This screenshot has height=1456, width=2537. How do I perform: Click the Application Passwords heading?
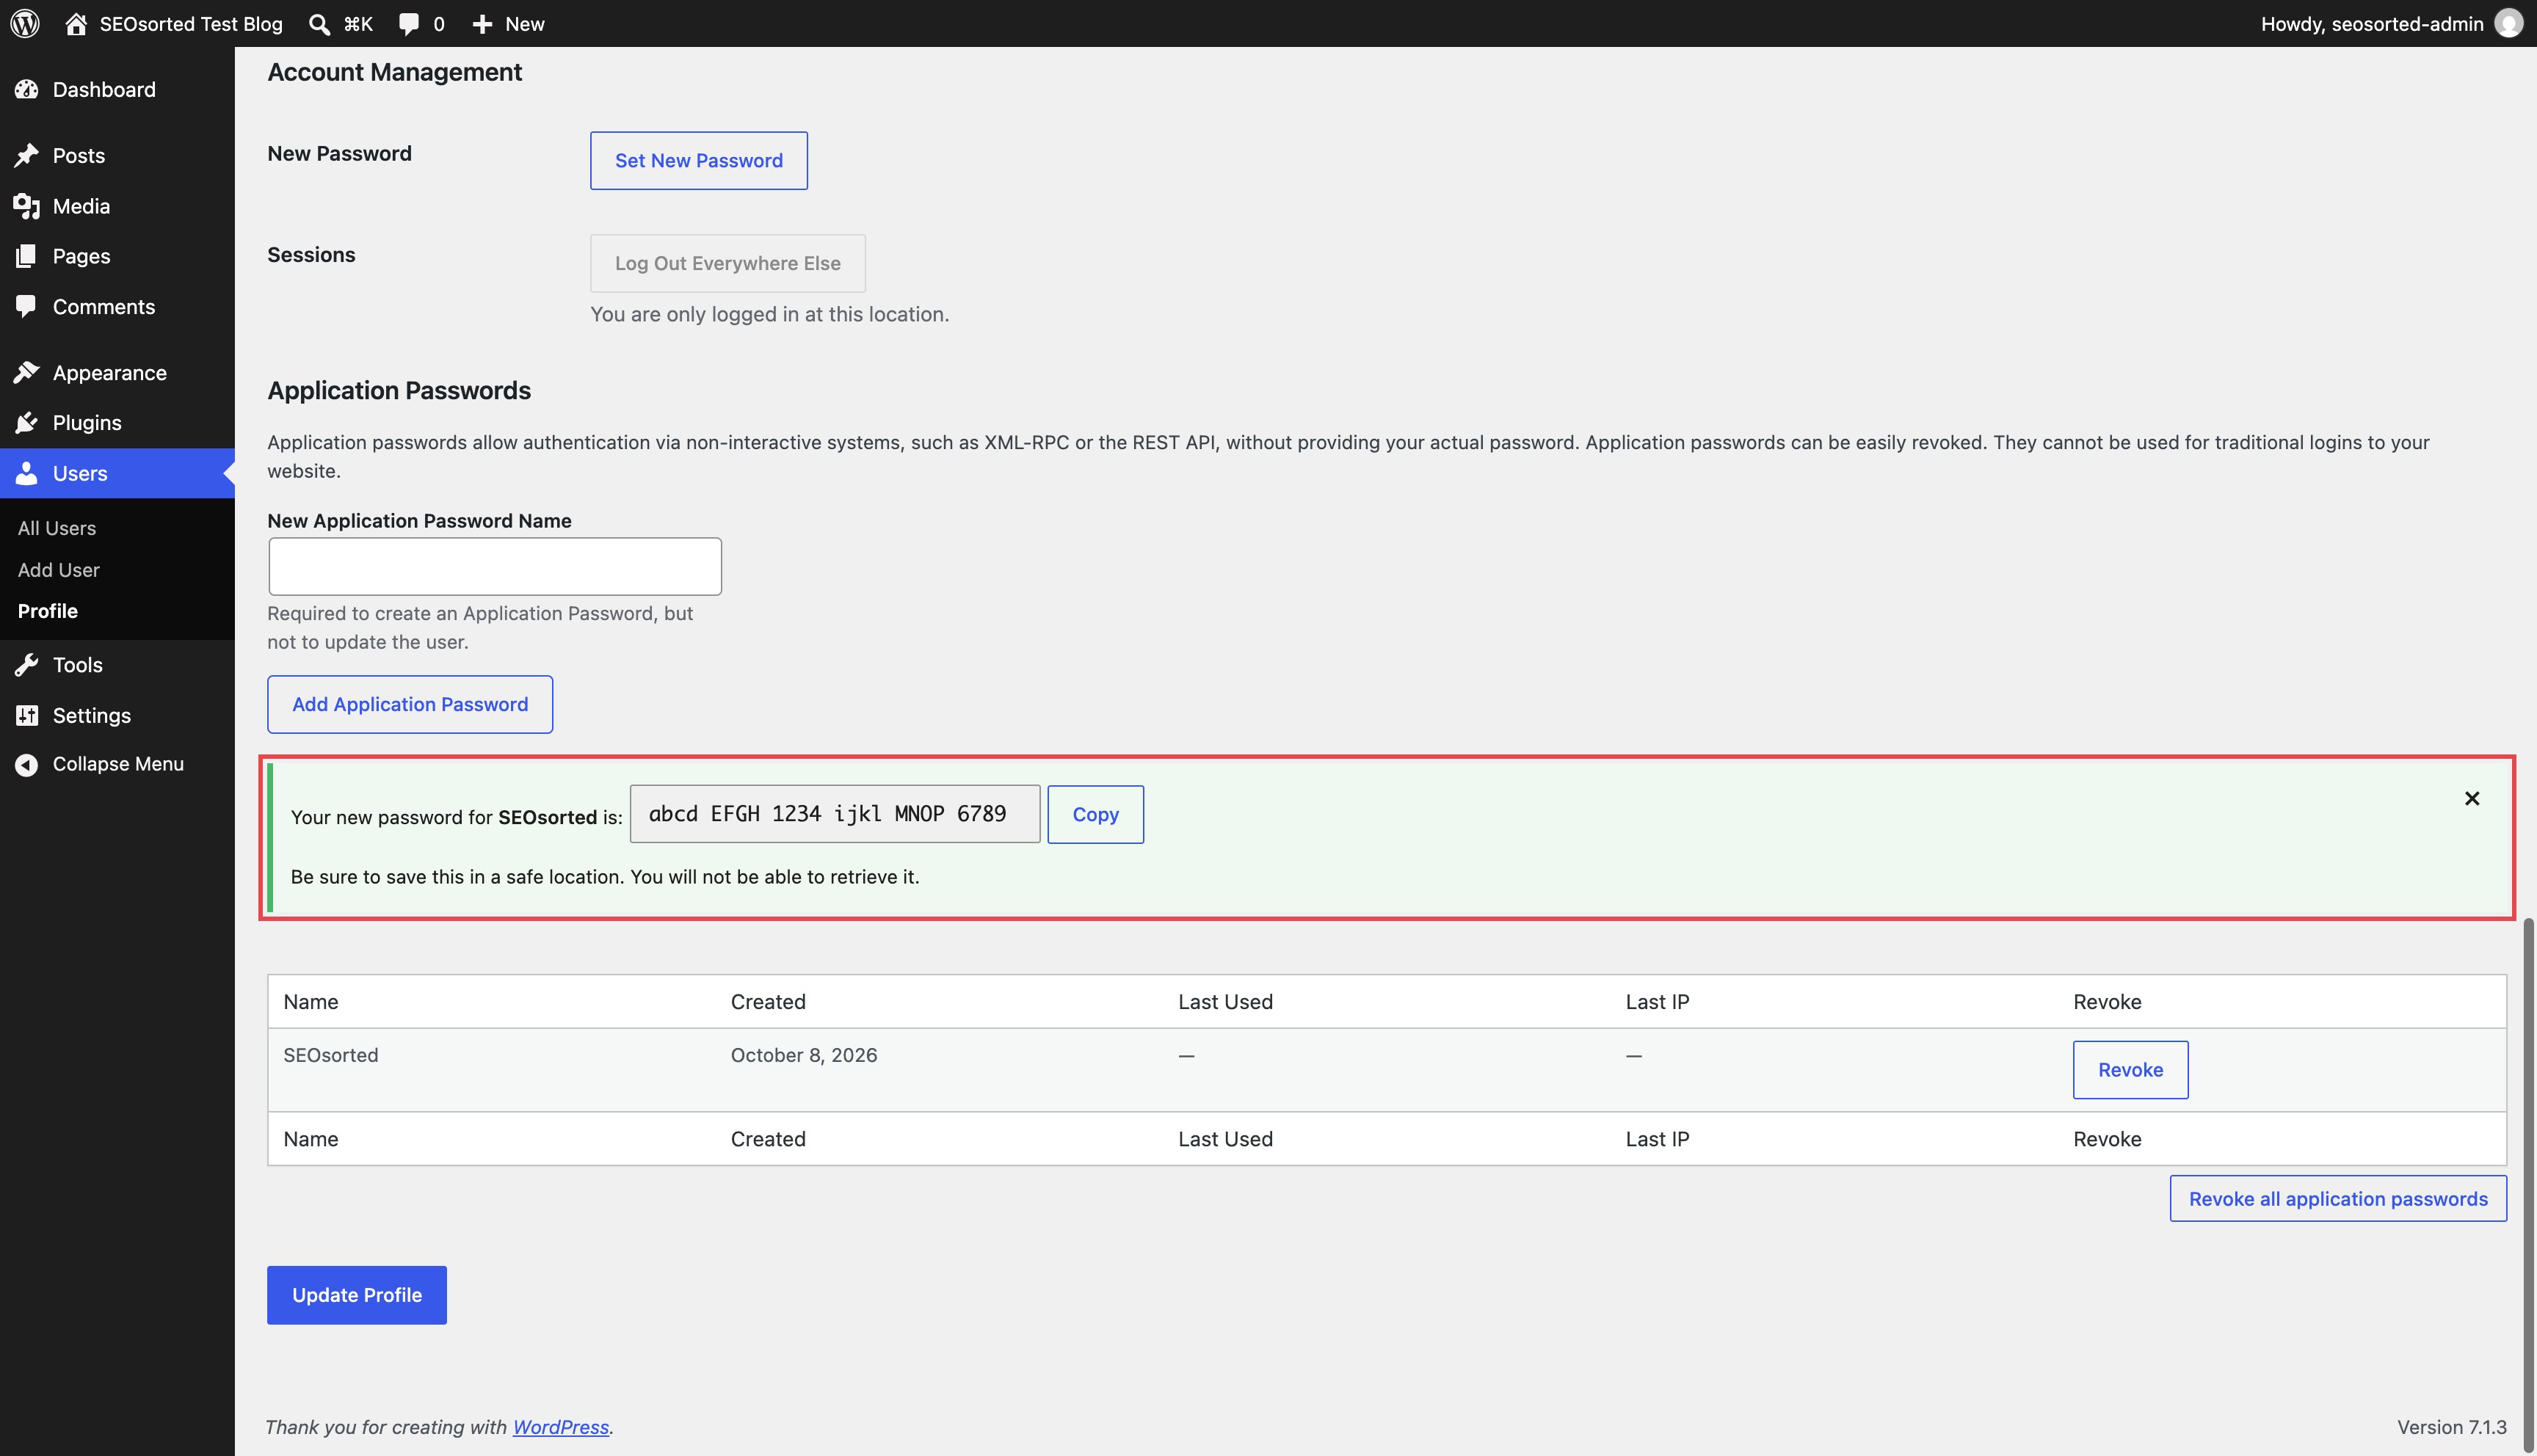click(399, 390)
